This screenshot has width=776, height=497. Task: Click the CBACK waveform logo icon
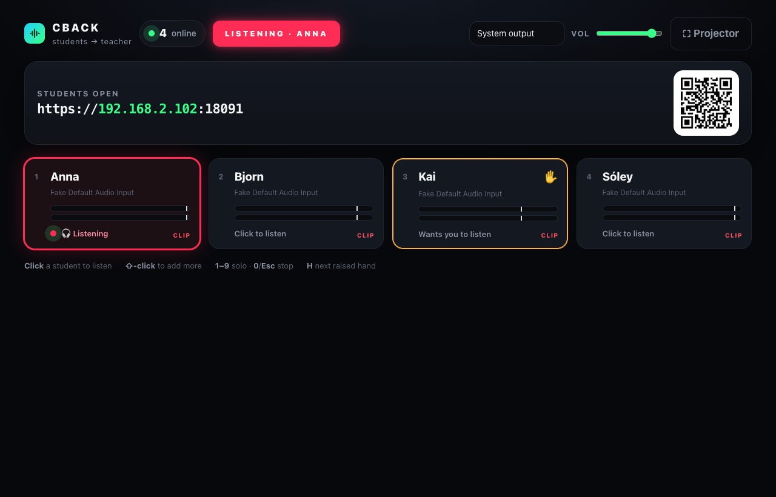(35, 33)
